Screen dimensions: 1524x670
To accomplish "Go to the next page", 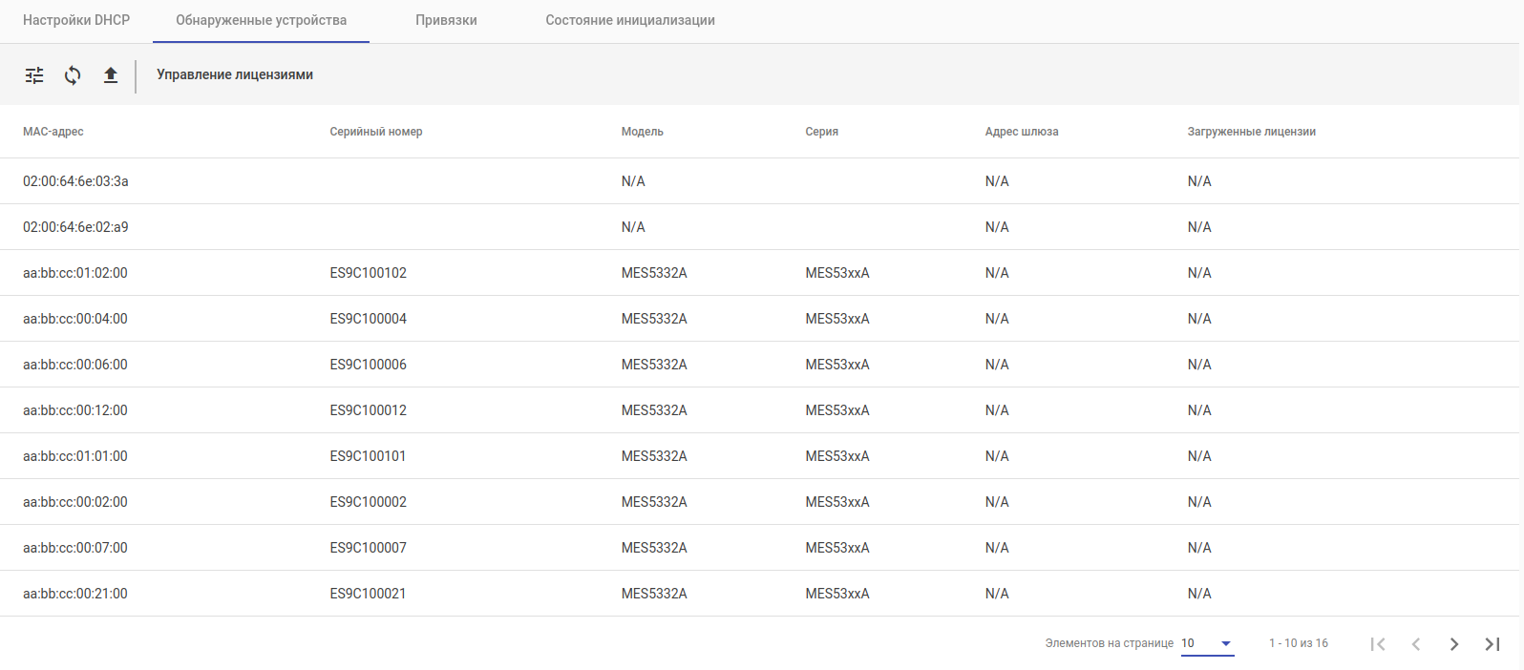I will (1453, 644).
